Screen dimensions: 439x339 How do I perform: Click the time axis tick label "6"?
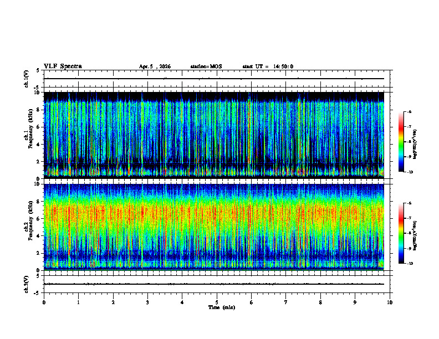(x=251, y=302)
